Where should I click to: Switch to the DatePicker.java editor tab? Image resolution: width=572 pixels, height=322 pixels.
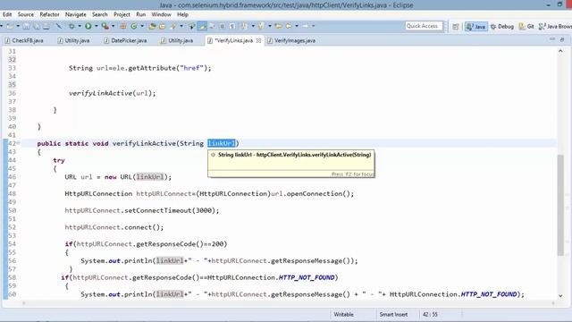coord(125,40)
